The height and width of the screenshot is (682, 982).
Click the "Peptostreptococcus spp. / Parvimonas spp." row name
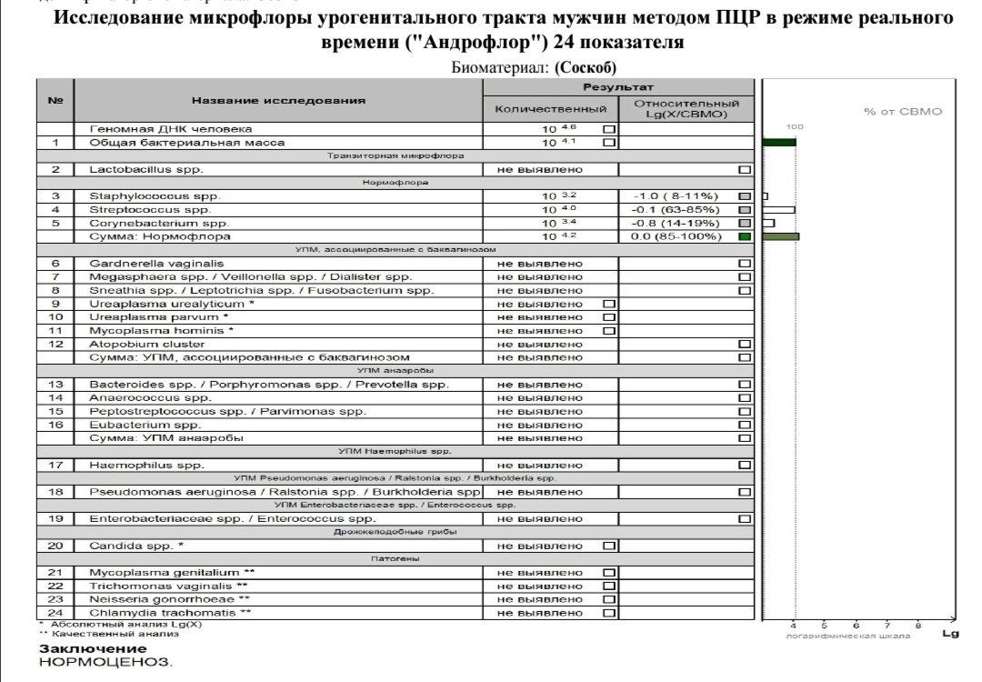227,411
